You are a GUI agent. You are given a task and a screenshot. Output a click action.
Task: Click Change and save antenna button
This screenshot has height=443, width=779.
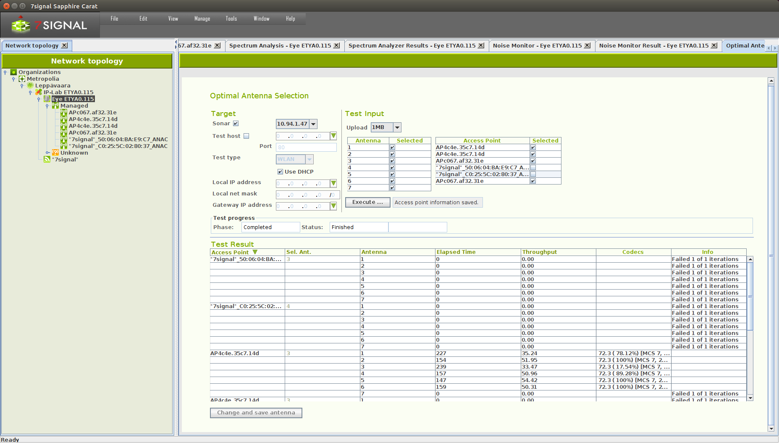pyautogui.click(x=256, y=413)
